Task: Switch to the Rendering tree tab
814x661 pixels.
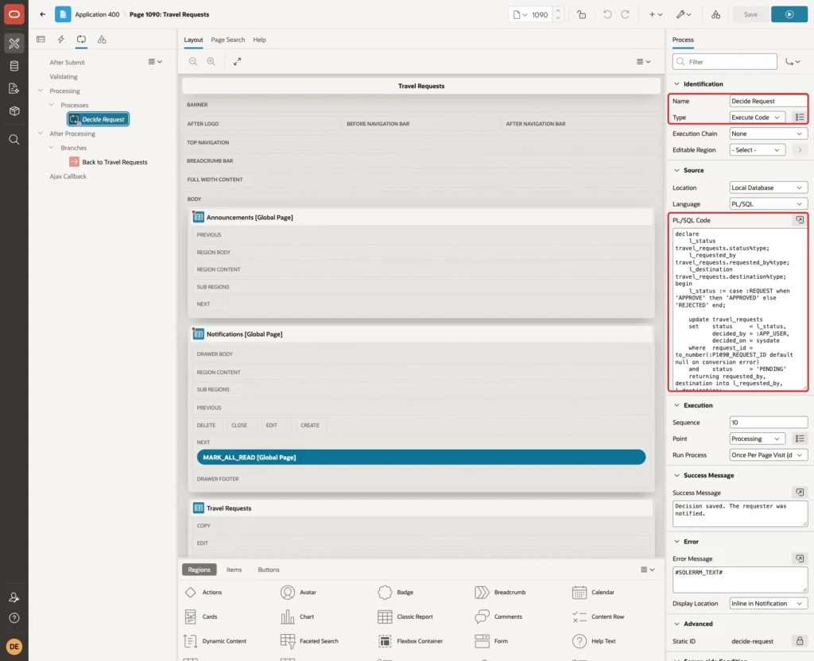Action: (41, 40)
